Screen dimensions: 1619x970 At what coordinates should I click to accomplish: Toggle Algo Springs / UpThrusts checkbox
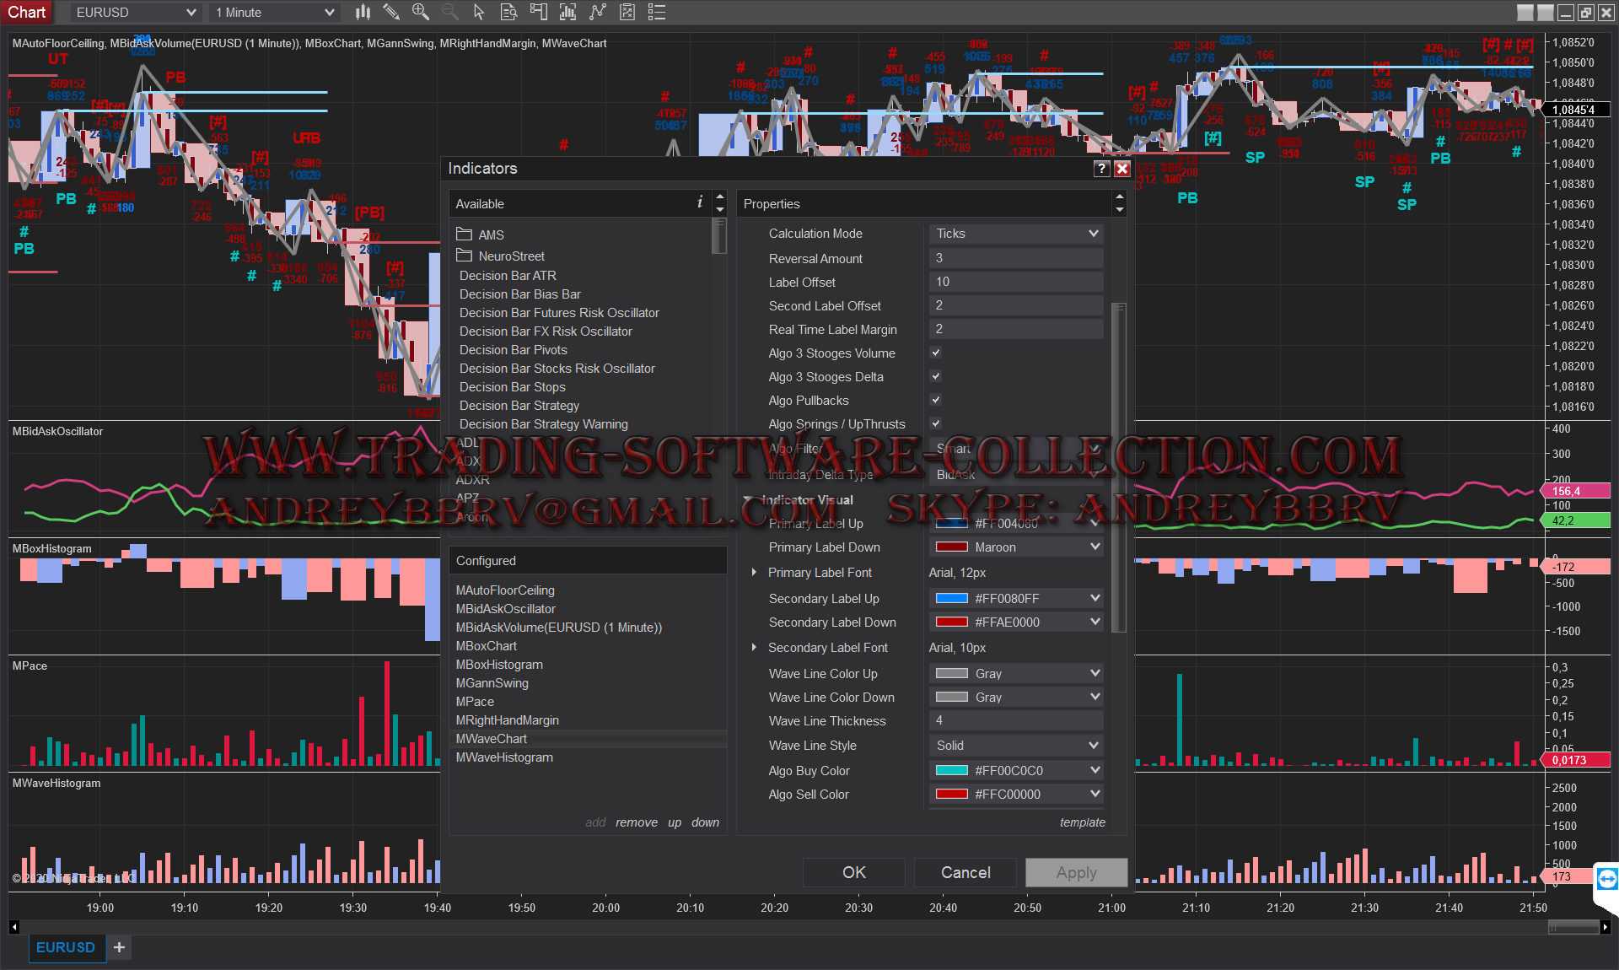[935, 424]
